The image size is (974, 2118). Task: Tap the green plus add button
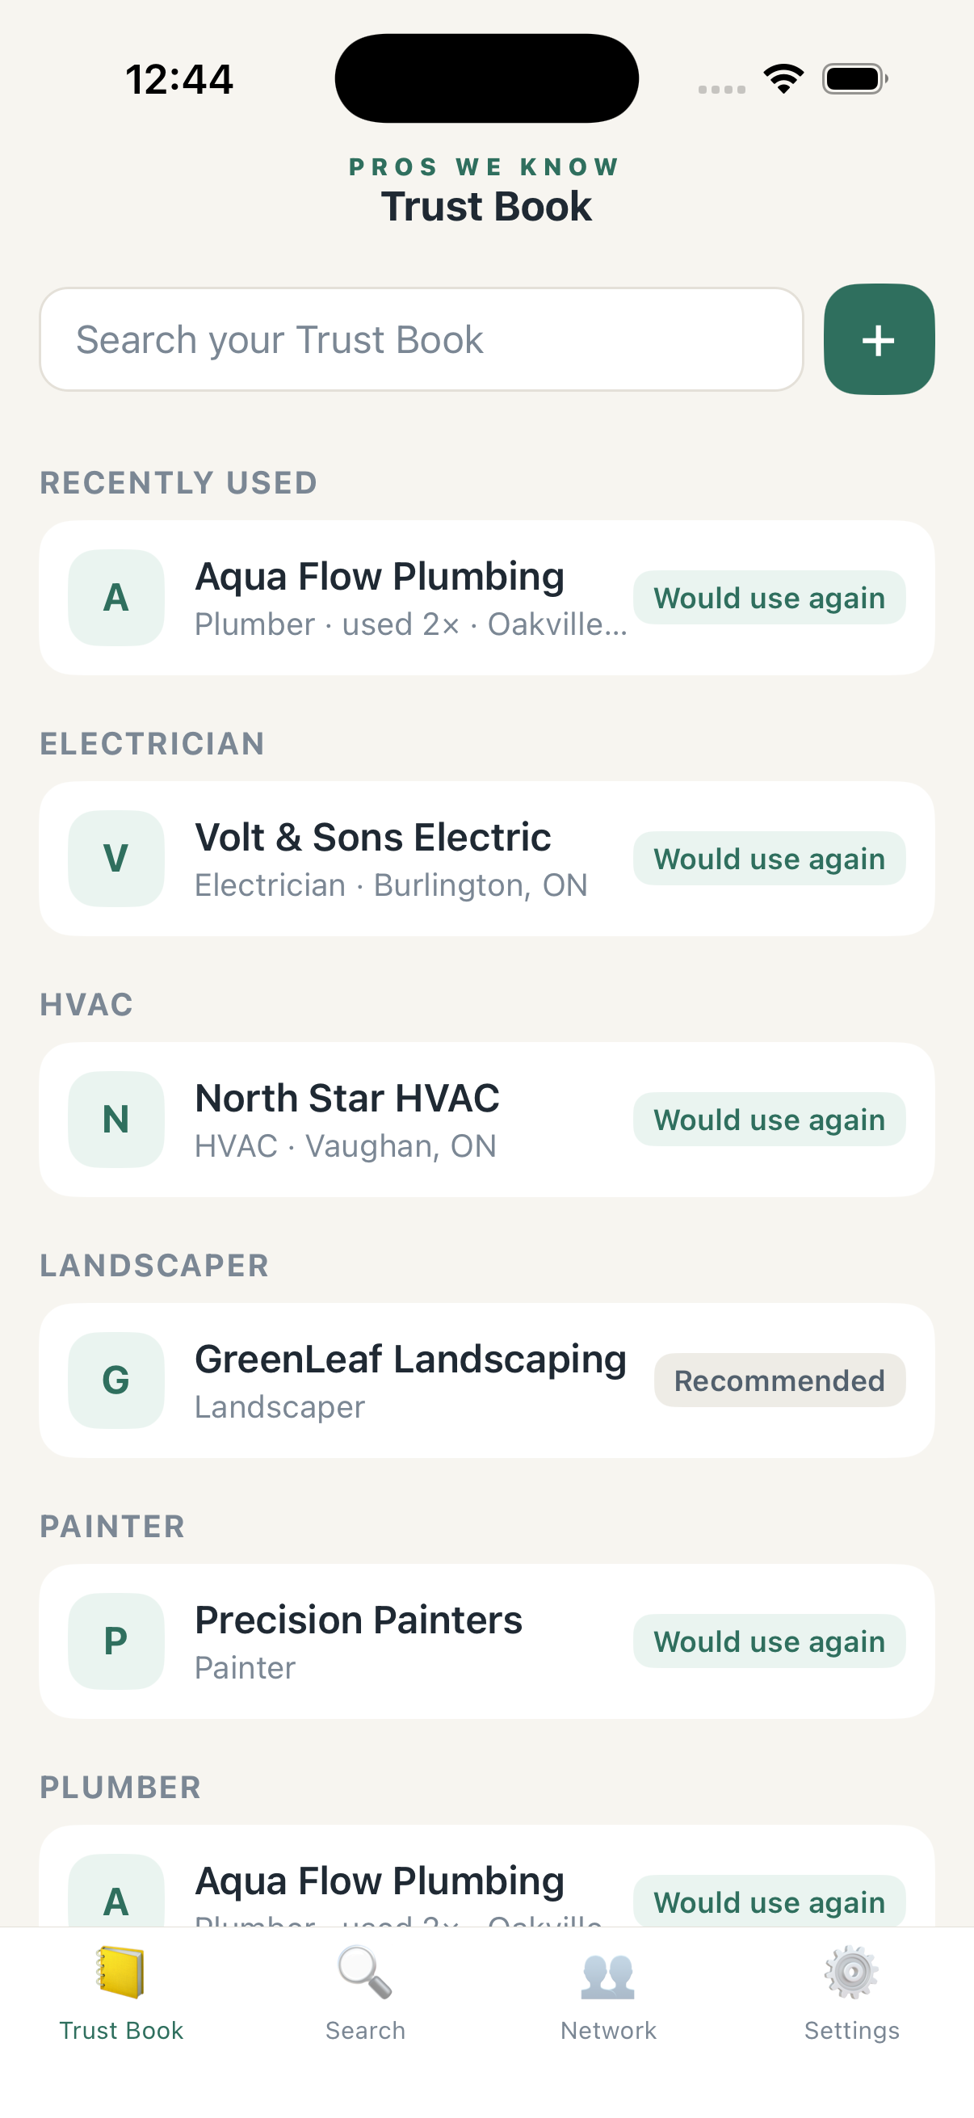[879, 339]
